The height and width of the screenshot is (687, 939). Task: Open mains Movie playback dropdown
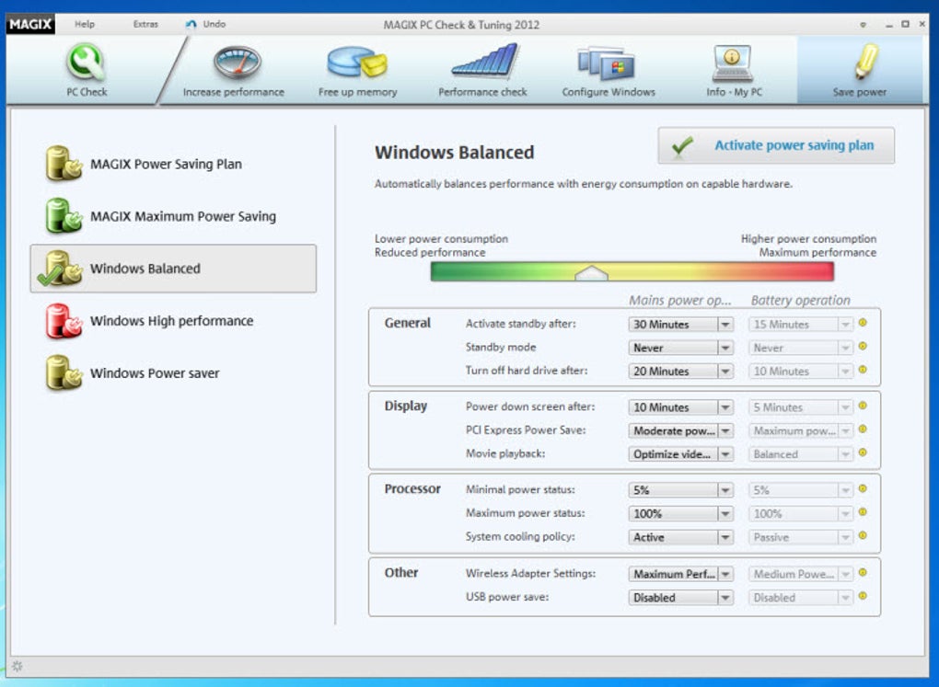tap(681, 454)
